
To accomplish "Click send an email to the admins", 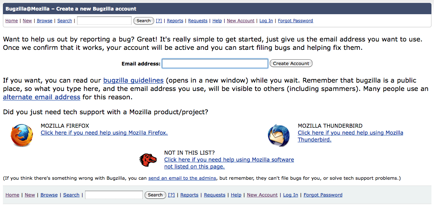I will click(x=182, y=178).
